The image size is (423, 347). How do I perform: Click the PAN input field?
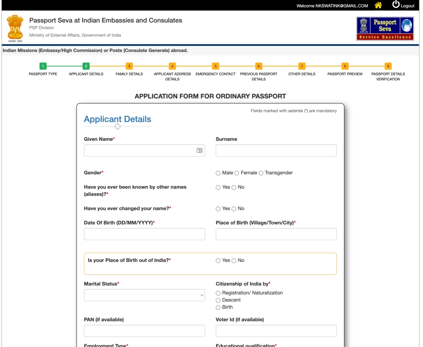[144, 331]
